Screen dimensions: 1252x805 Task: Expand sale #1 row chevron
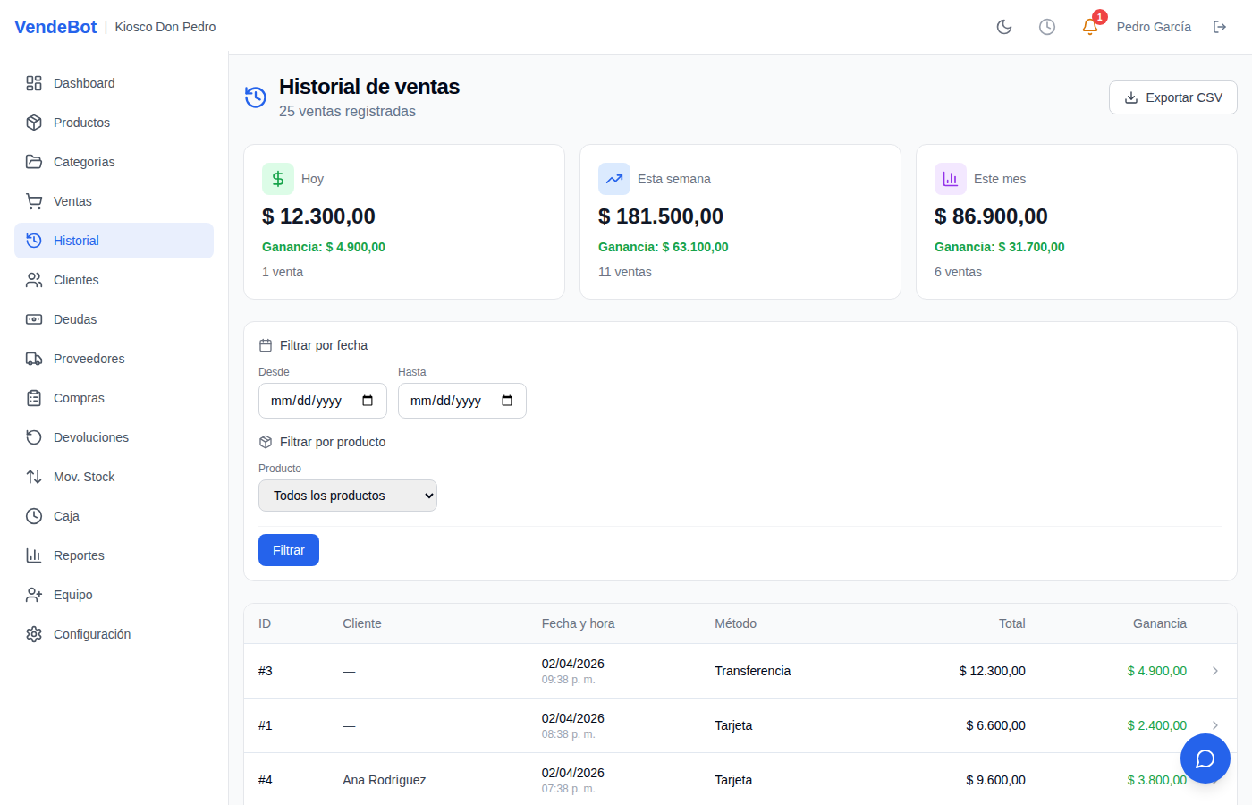tap(1215, 725)
